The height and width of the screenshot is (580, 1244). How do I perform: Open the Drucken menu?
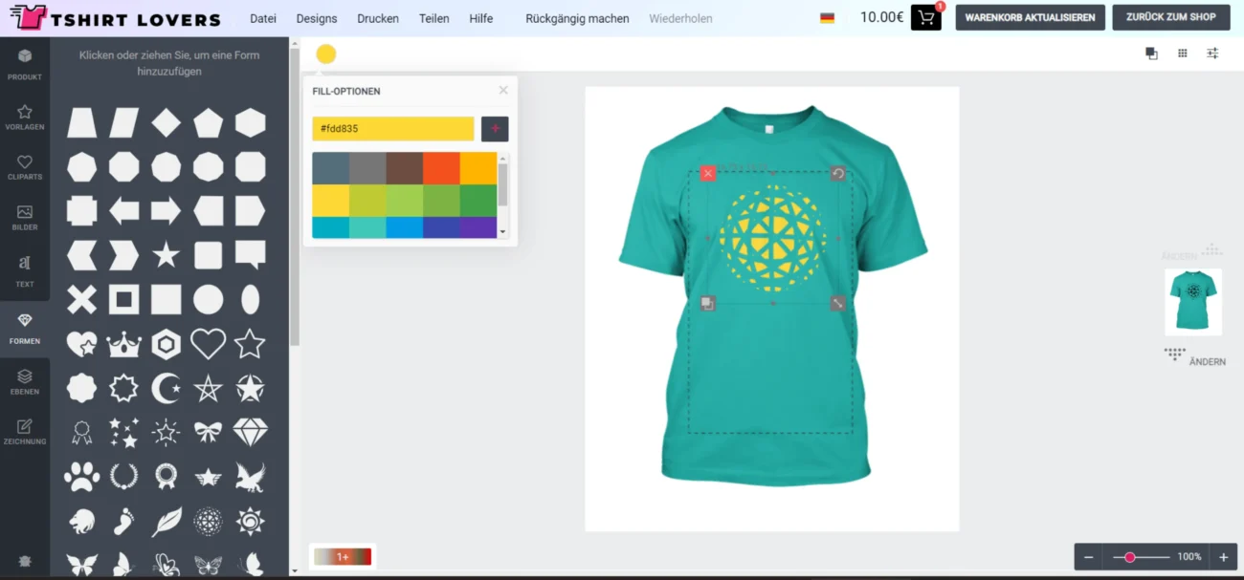coord(378,18)
